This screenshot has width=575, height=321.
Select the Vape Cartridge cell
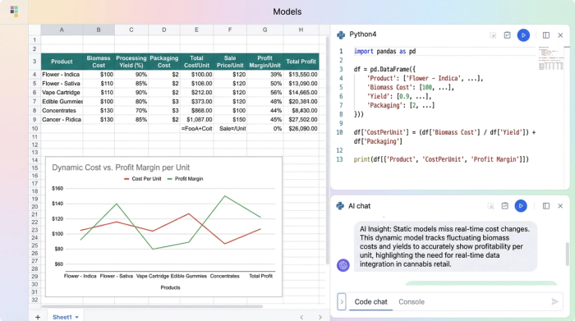pos(62,92)
